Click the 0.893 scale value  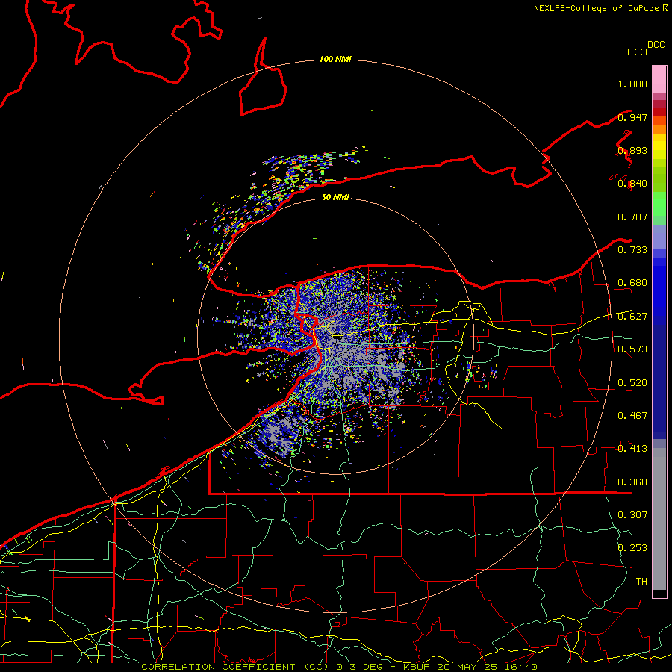point(632,150)
